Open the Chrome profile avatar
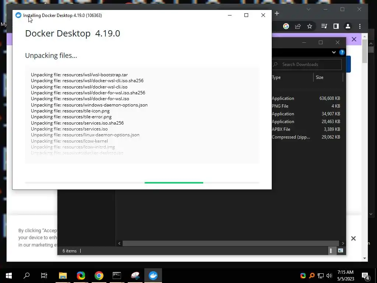The height and width of the screenshot is (283, 377). tap(348, 26)
